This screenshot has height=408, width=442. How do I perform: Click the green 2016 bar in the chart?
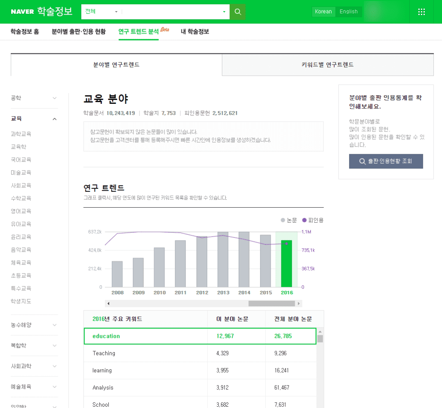(286, 263)
